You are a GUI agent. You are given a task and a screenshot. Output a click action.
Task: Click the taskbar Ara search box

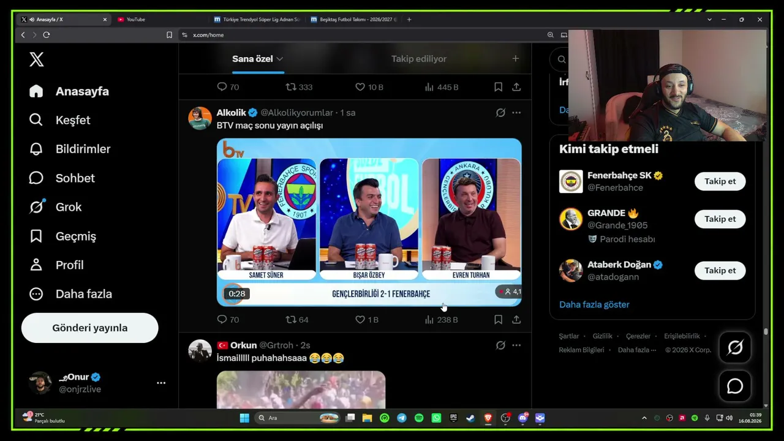298,418
